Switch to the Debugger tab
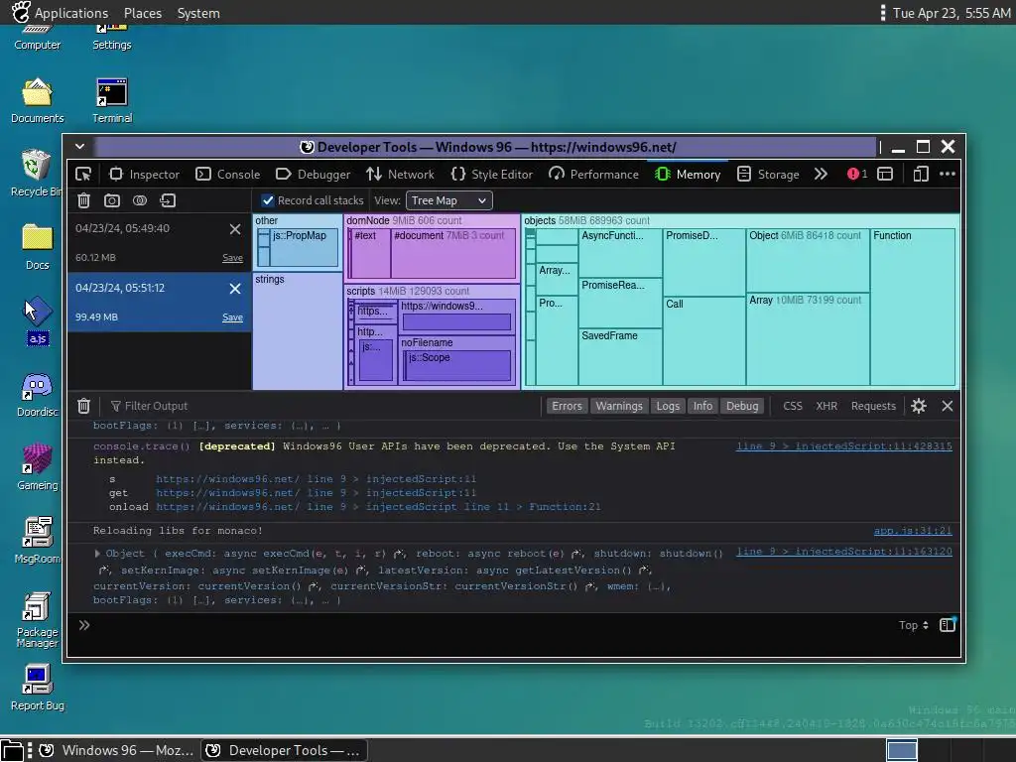Image resolution: width=1016 pixels, height=762 pixels. [x=313, y=175]
